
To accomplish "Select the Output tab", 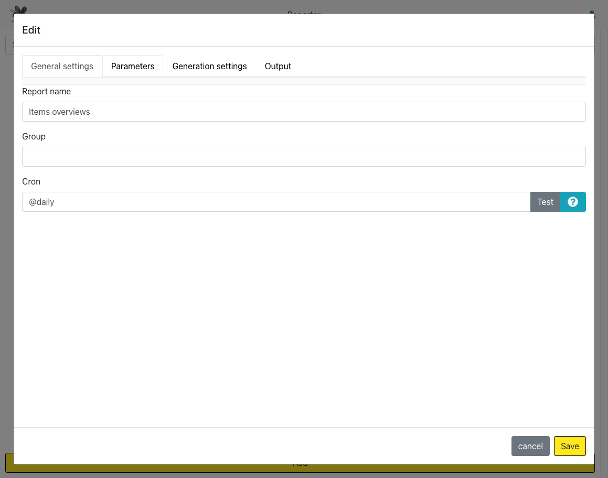I will tap(278, 66).
